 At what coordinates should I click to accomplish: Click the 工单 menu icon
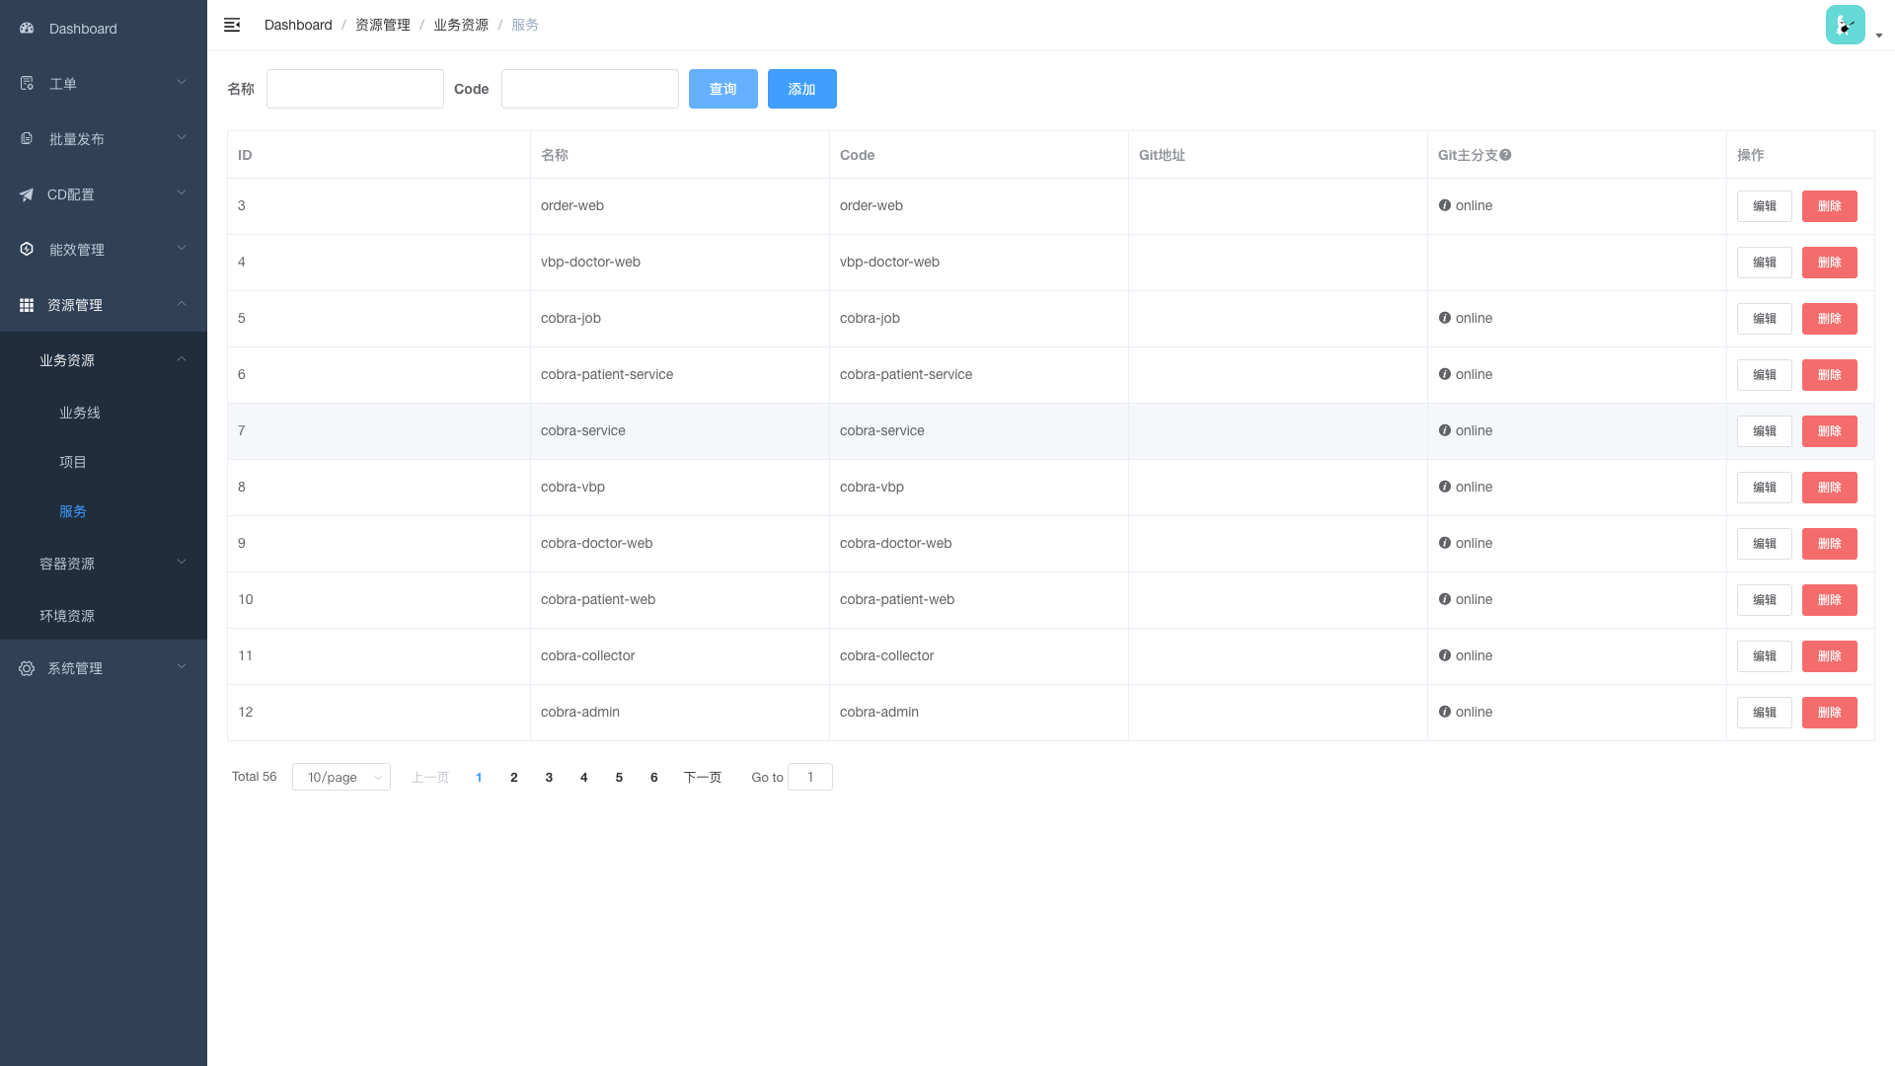click(x=27, y=84)
